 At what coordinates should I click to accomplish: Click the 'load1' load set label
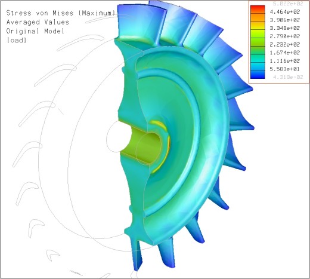[16, 40]
